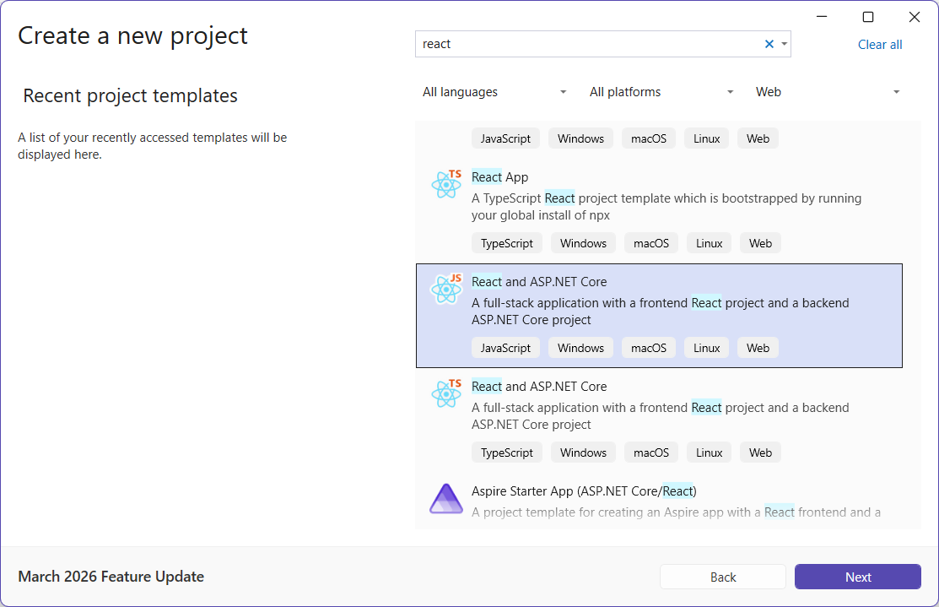Click the React App template description text

point(666,206)
